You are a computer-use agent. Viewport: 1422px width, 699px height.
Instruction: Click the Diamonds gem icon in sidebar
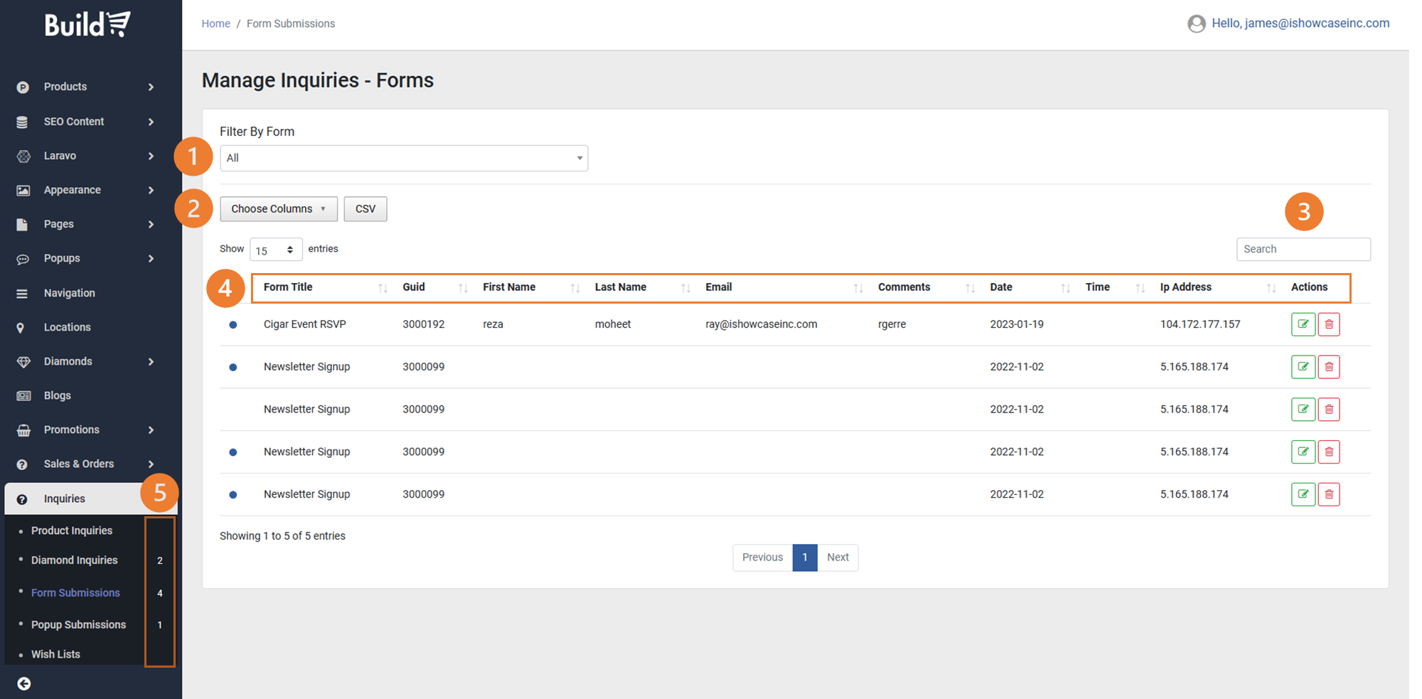pyautogui.click(x=23, y=362)
